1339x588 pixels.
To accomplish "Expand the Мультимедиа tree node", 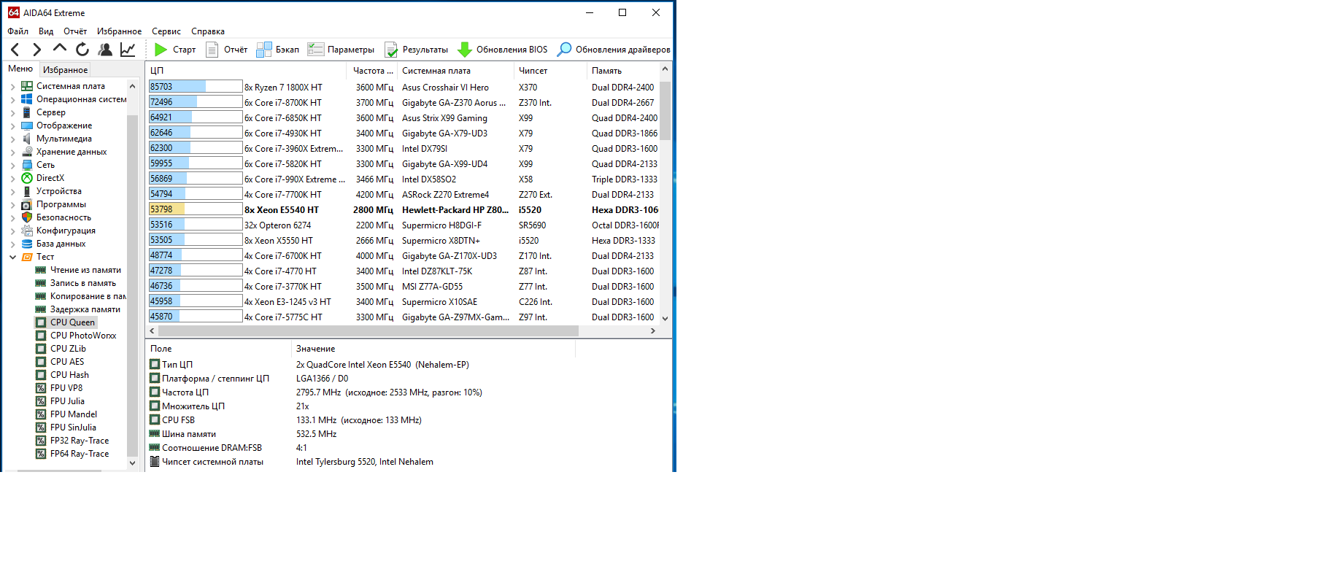I will click(x=12, y=139).
